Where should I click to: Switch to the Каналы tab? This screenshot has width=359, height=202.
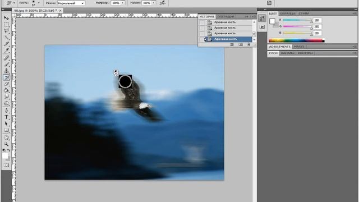coord(287,53)
